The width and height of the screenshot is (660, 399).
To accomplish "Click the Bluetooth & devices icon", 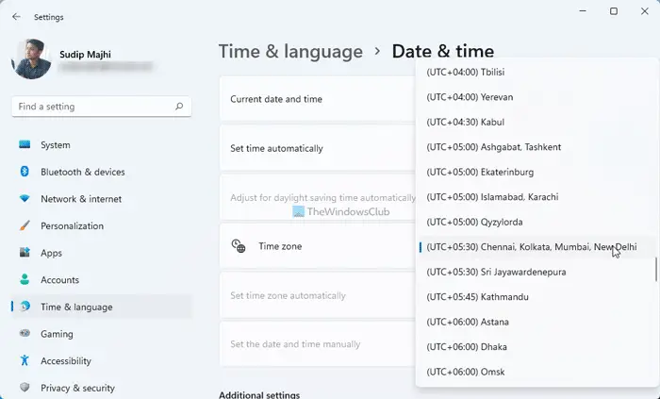I will click(x=25, y=172).
